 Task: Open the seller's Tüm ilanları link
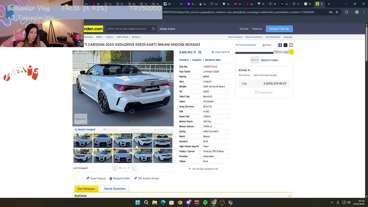pos(244,75)
